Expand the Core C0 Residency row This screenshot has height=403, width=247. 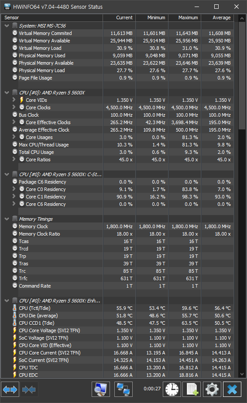pos(14,189)
